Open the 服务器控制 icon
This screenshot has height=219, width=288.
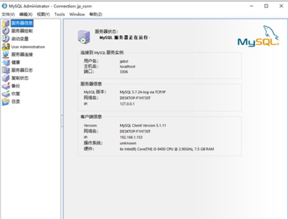[x=6, y=31]
